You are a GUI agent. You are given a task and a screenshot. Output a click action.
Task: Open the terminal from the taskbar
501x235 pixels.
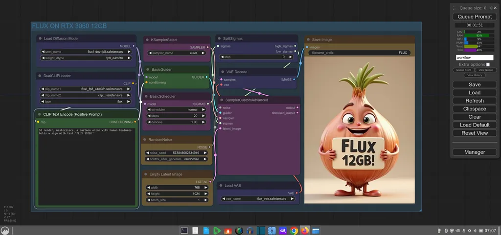click(x=184, y=230)
